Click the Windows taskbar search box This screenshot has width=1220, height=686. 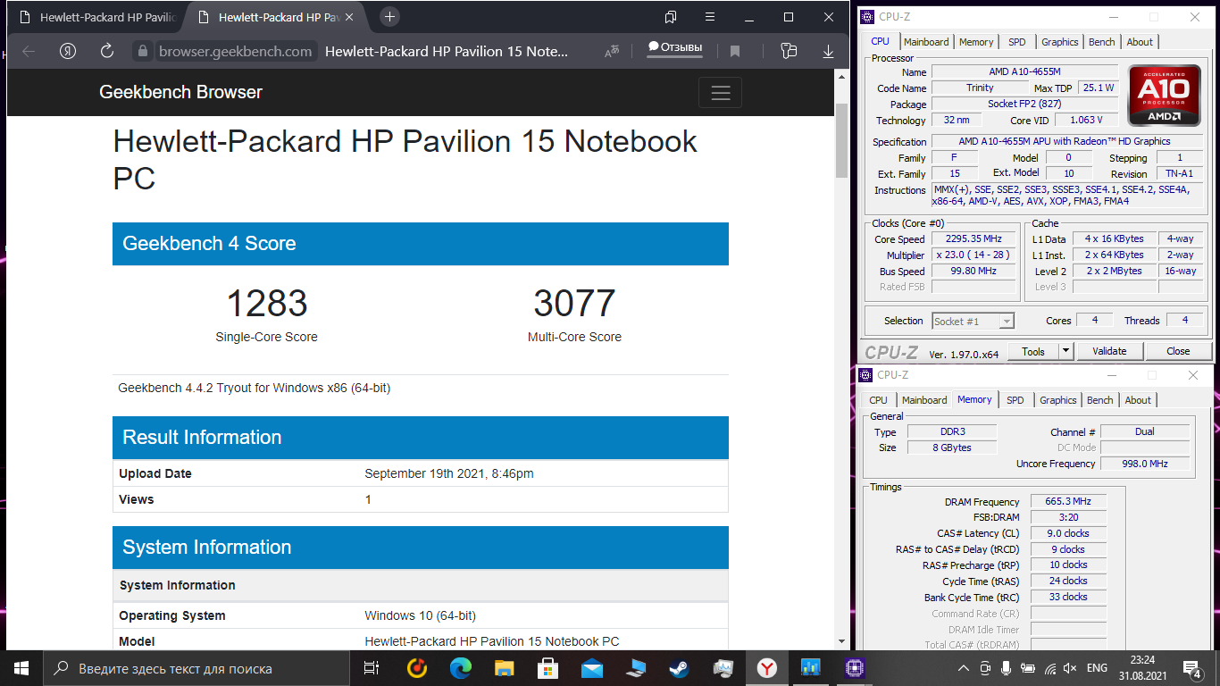(196, 667)
